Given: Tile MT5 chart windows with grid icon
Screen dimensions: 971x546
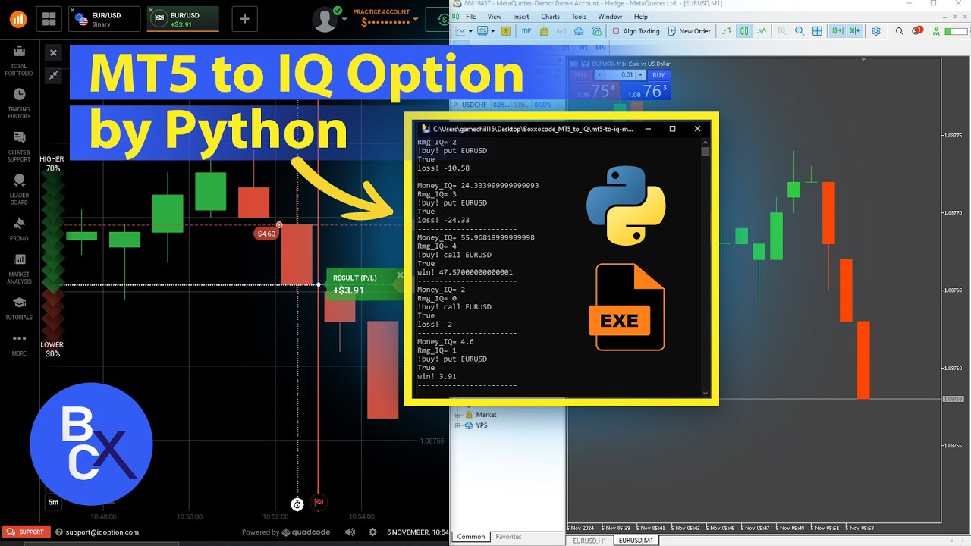Looking at the screenshot, I should tap(817, 31).
